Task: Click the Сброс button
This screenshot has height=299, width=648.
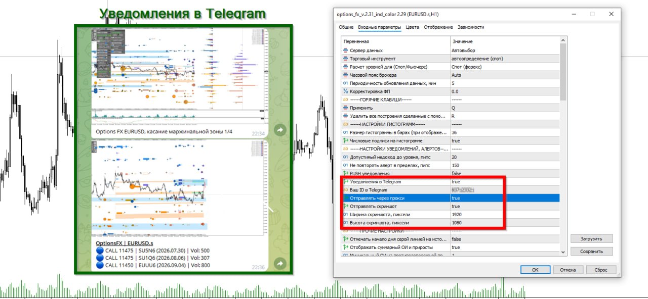Action: click(x=601, y=270)
